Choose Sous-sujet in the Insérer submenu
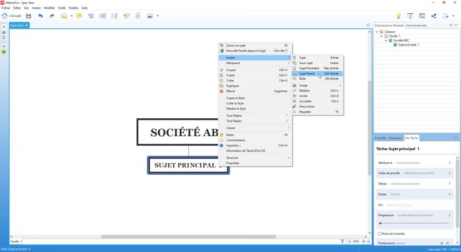 pyautogui.click(x=318, y=63)
